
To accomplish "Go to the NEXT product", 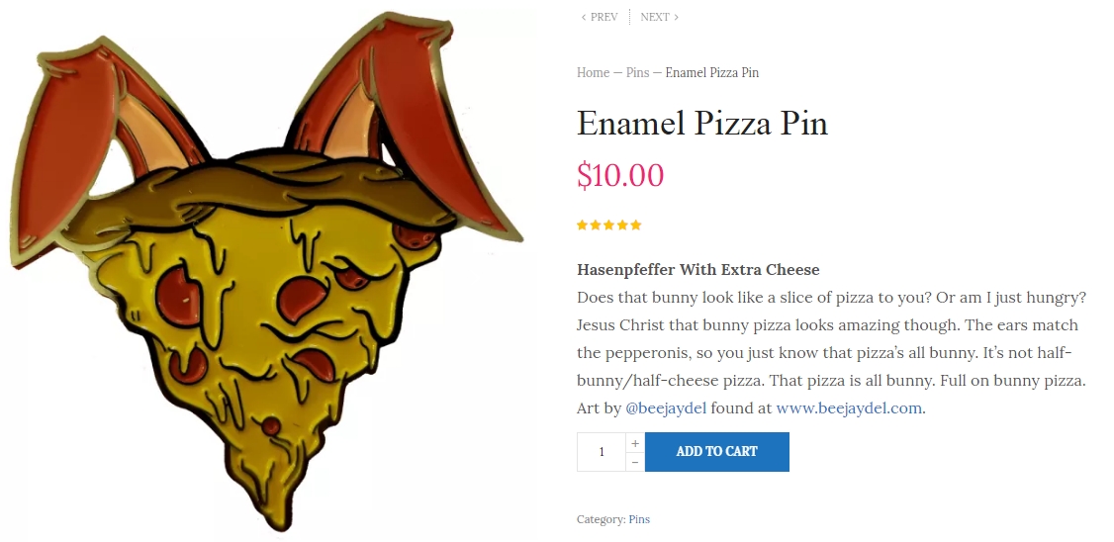I will tap(659, 17).
